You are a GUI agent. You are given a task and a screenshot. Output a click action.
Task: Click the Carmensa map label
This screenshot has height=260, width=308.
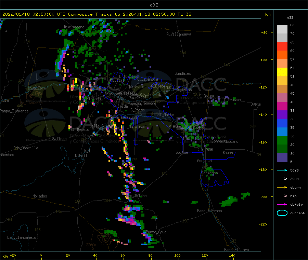coord(209,173)
